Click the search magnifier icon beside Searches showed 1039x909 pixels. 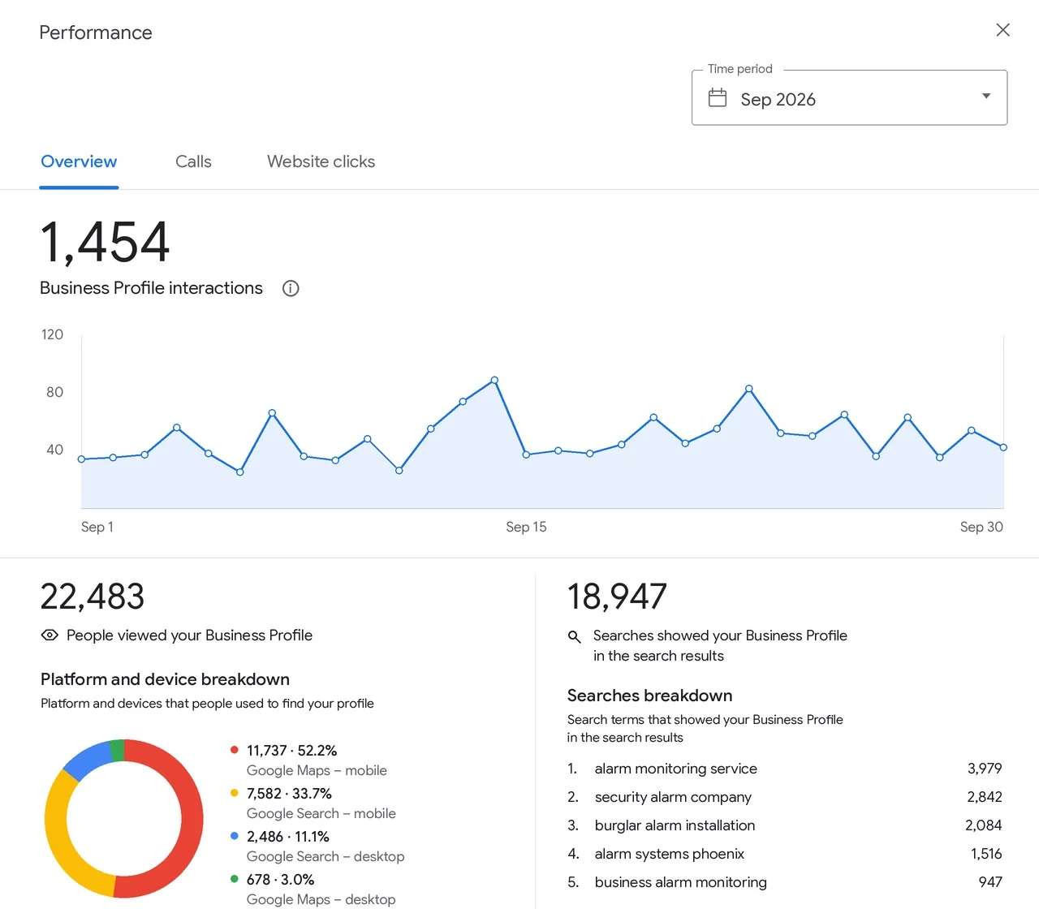(575, 637)
